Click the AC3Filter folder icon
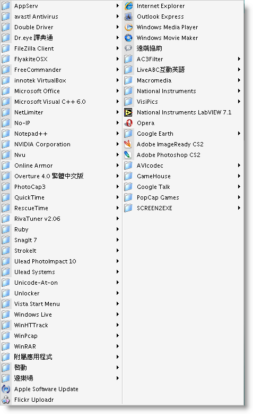This screenshot has width=253, height=414. [x=128, y=59]
